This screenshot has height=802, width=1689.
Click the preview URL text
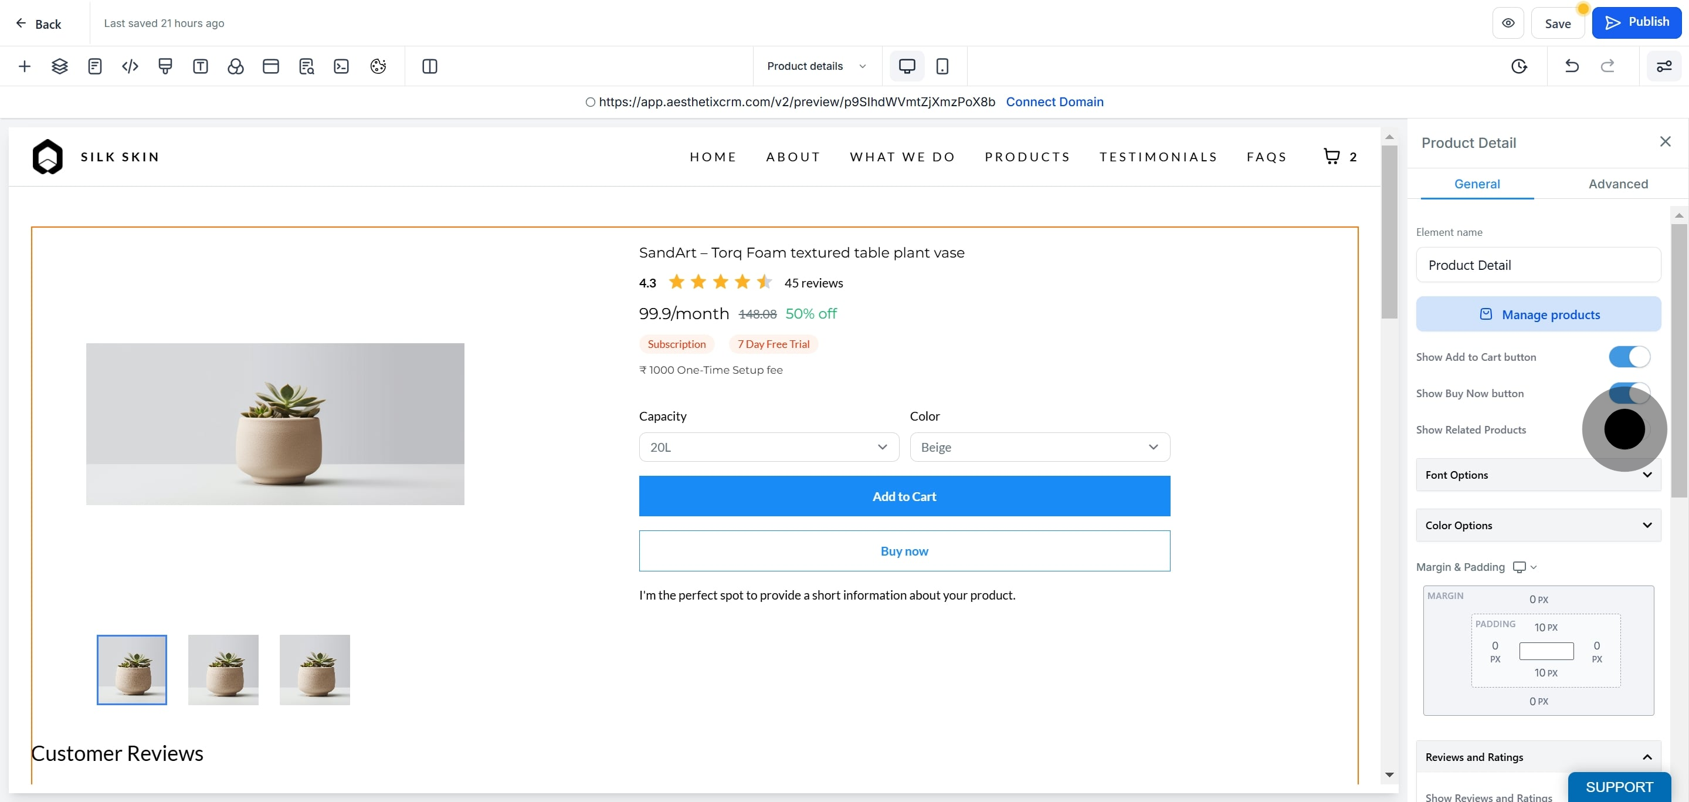tap(796, 101)
